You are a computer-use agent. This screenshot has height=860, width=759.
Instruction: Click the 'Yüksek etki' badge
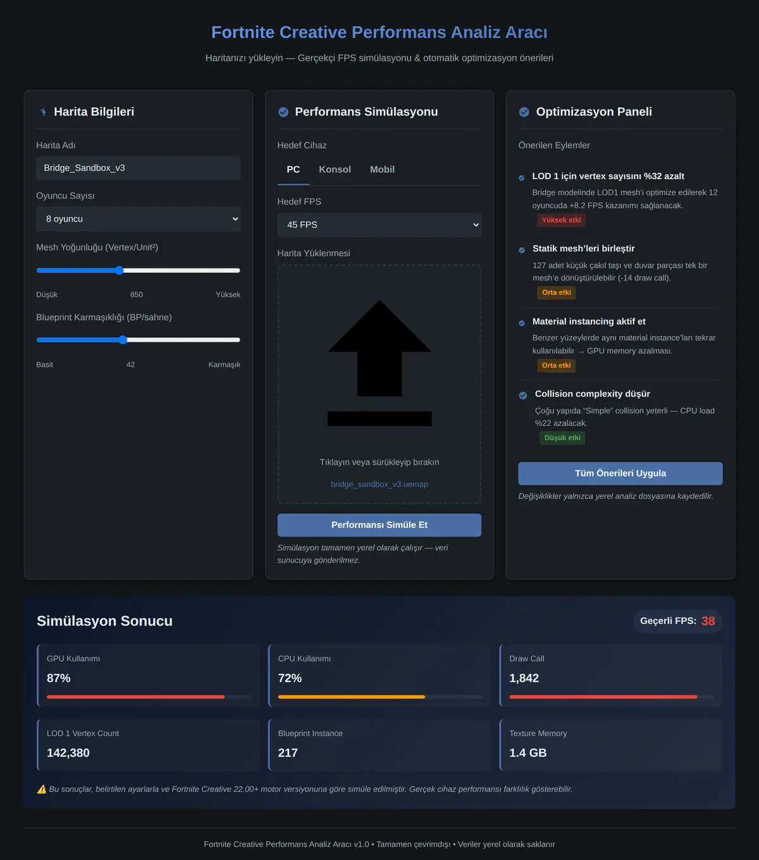click(x=561, y=220)
